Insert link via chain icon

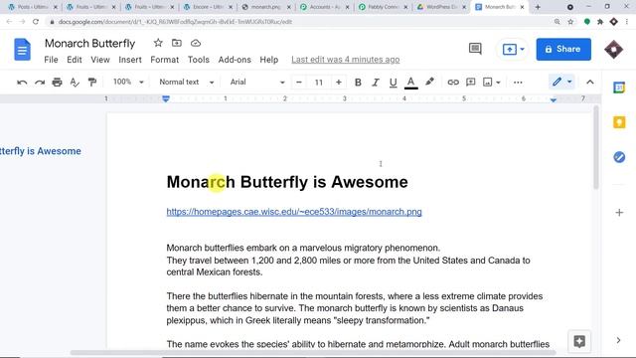coord(453,83)
